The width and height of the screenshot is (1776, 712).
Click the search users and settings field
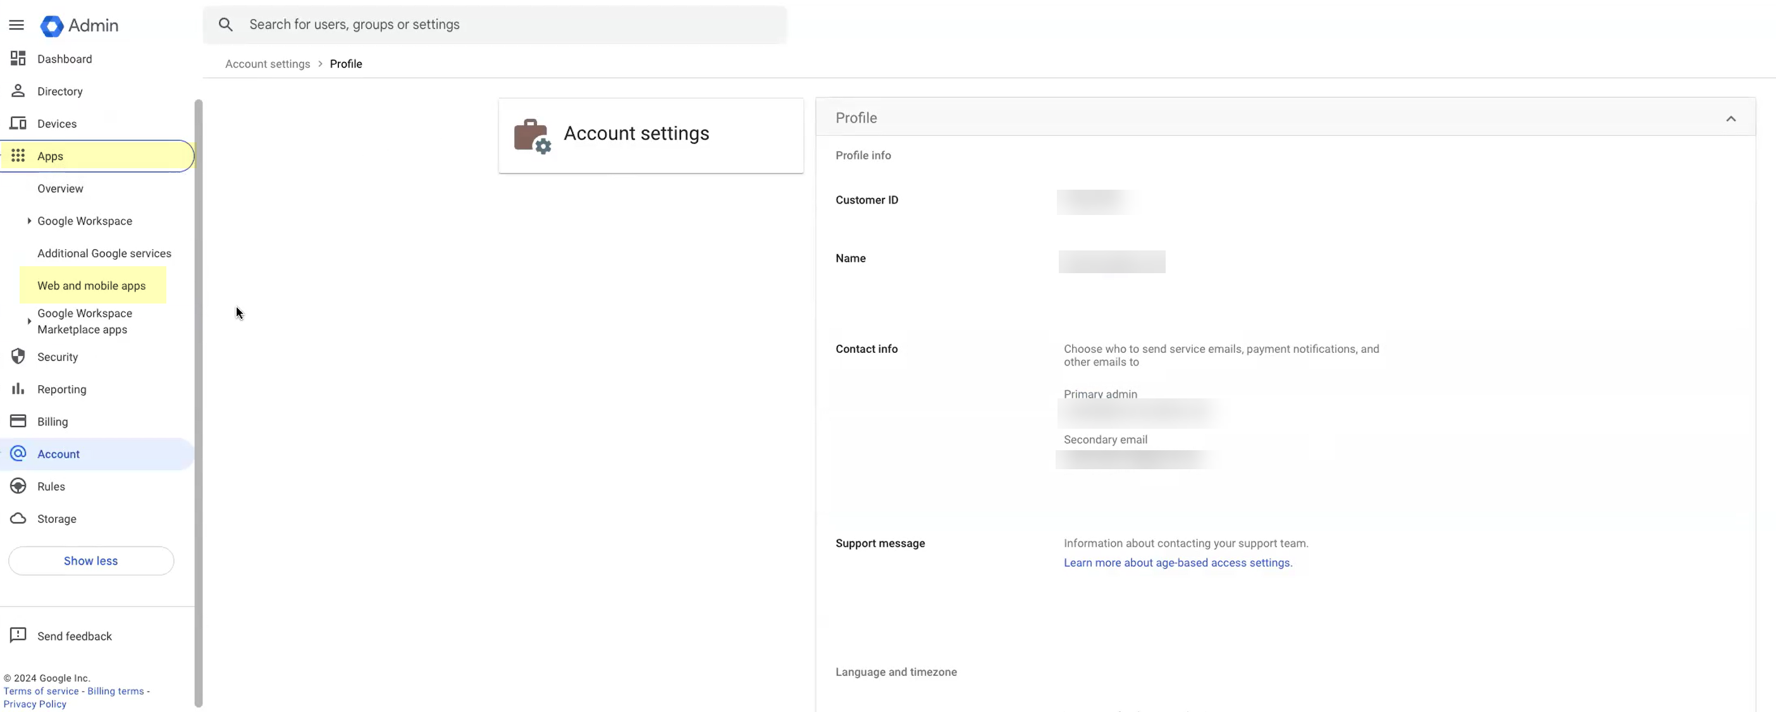click(493, 24)
